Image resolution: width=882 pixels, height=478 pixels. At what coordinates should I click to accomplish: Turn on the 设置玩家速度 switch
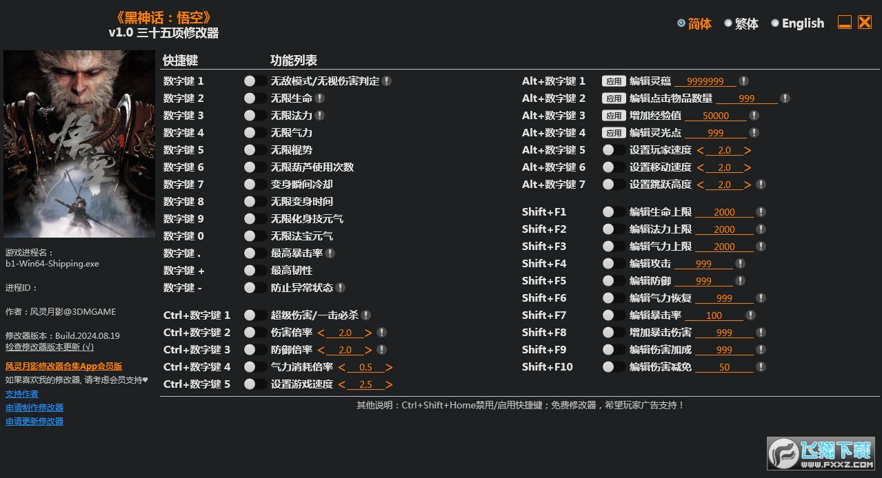613,150
